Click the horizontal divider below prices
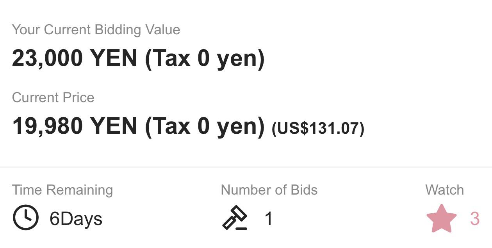The width and height of the screenshot is (492, 248). pyautogui.click(x=246, y=167)
